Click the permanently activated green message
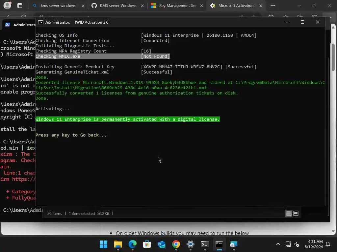Image resolution: width=337 pixels, height=252 pixels. coord(128,119)
